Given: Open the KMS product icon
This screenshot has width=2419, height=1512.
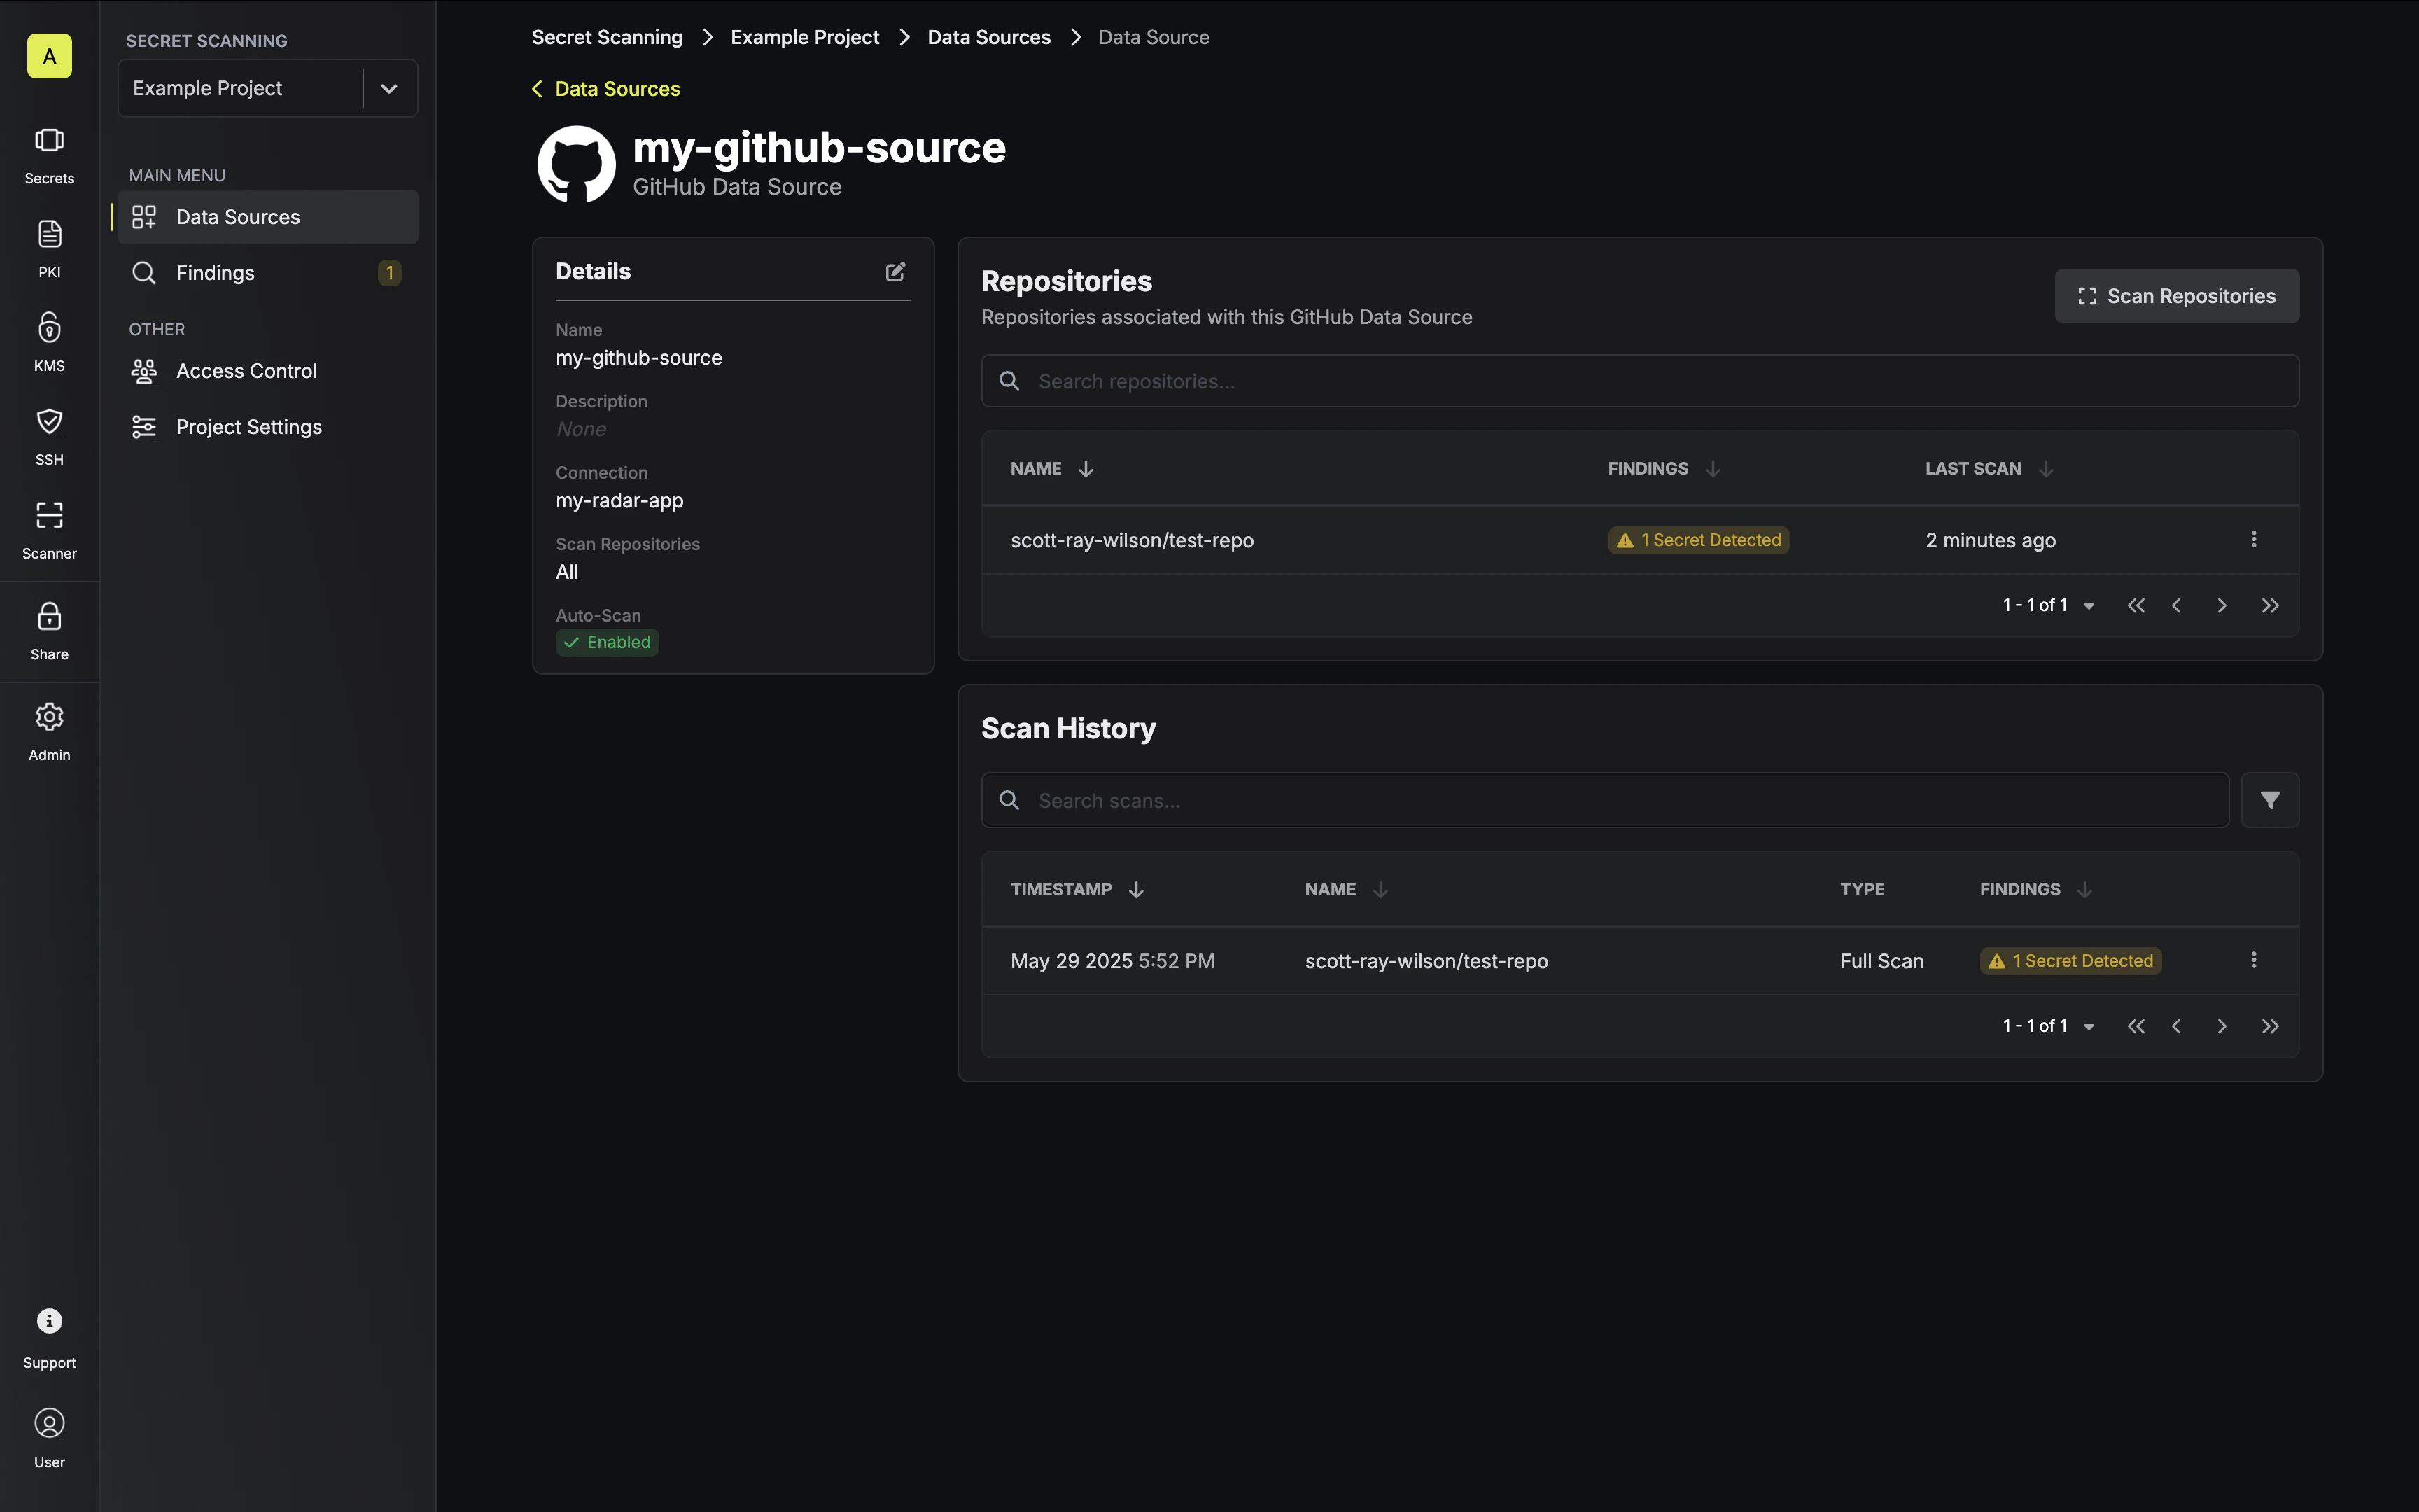Looking at the screenshot, I should coord(49,343).
